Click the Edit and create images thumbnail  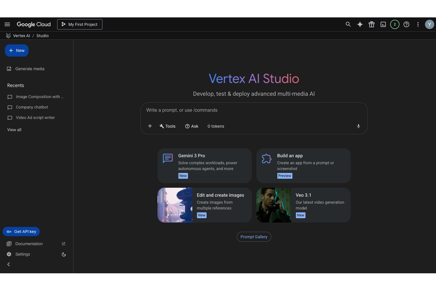(x=175, y=205)
